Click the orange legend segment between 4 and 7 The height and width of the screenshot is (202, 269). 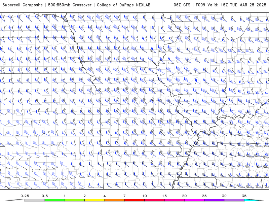pyautogui.click(x=114, y=200)
